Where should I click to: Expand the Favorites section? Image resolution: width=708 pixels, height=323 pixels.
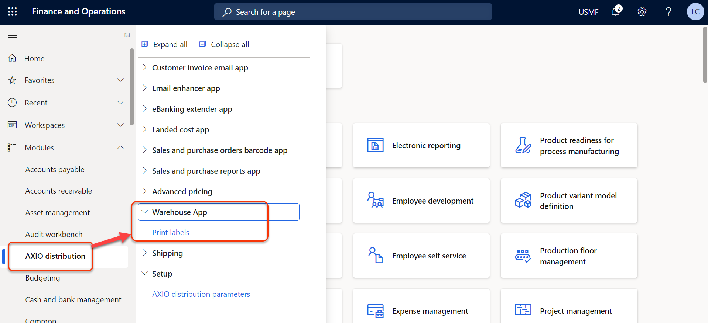(120, 80)
